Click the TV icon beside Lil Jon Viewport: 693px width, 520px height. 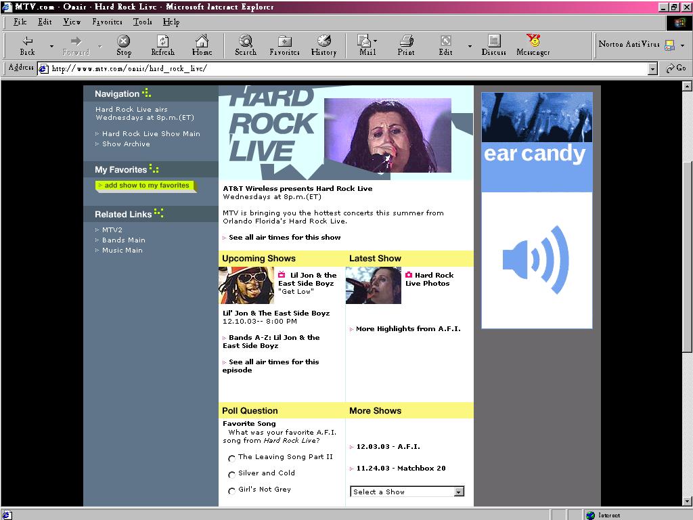coord(282,275)
